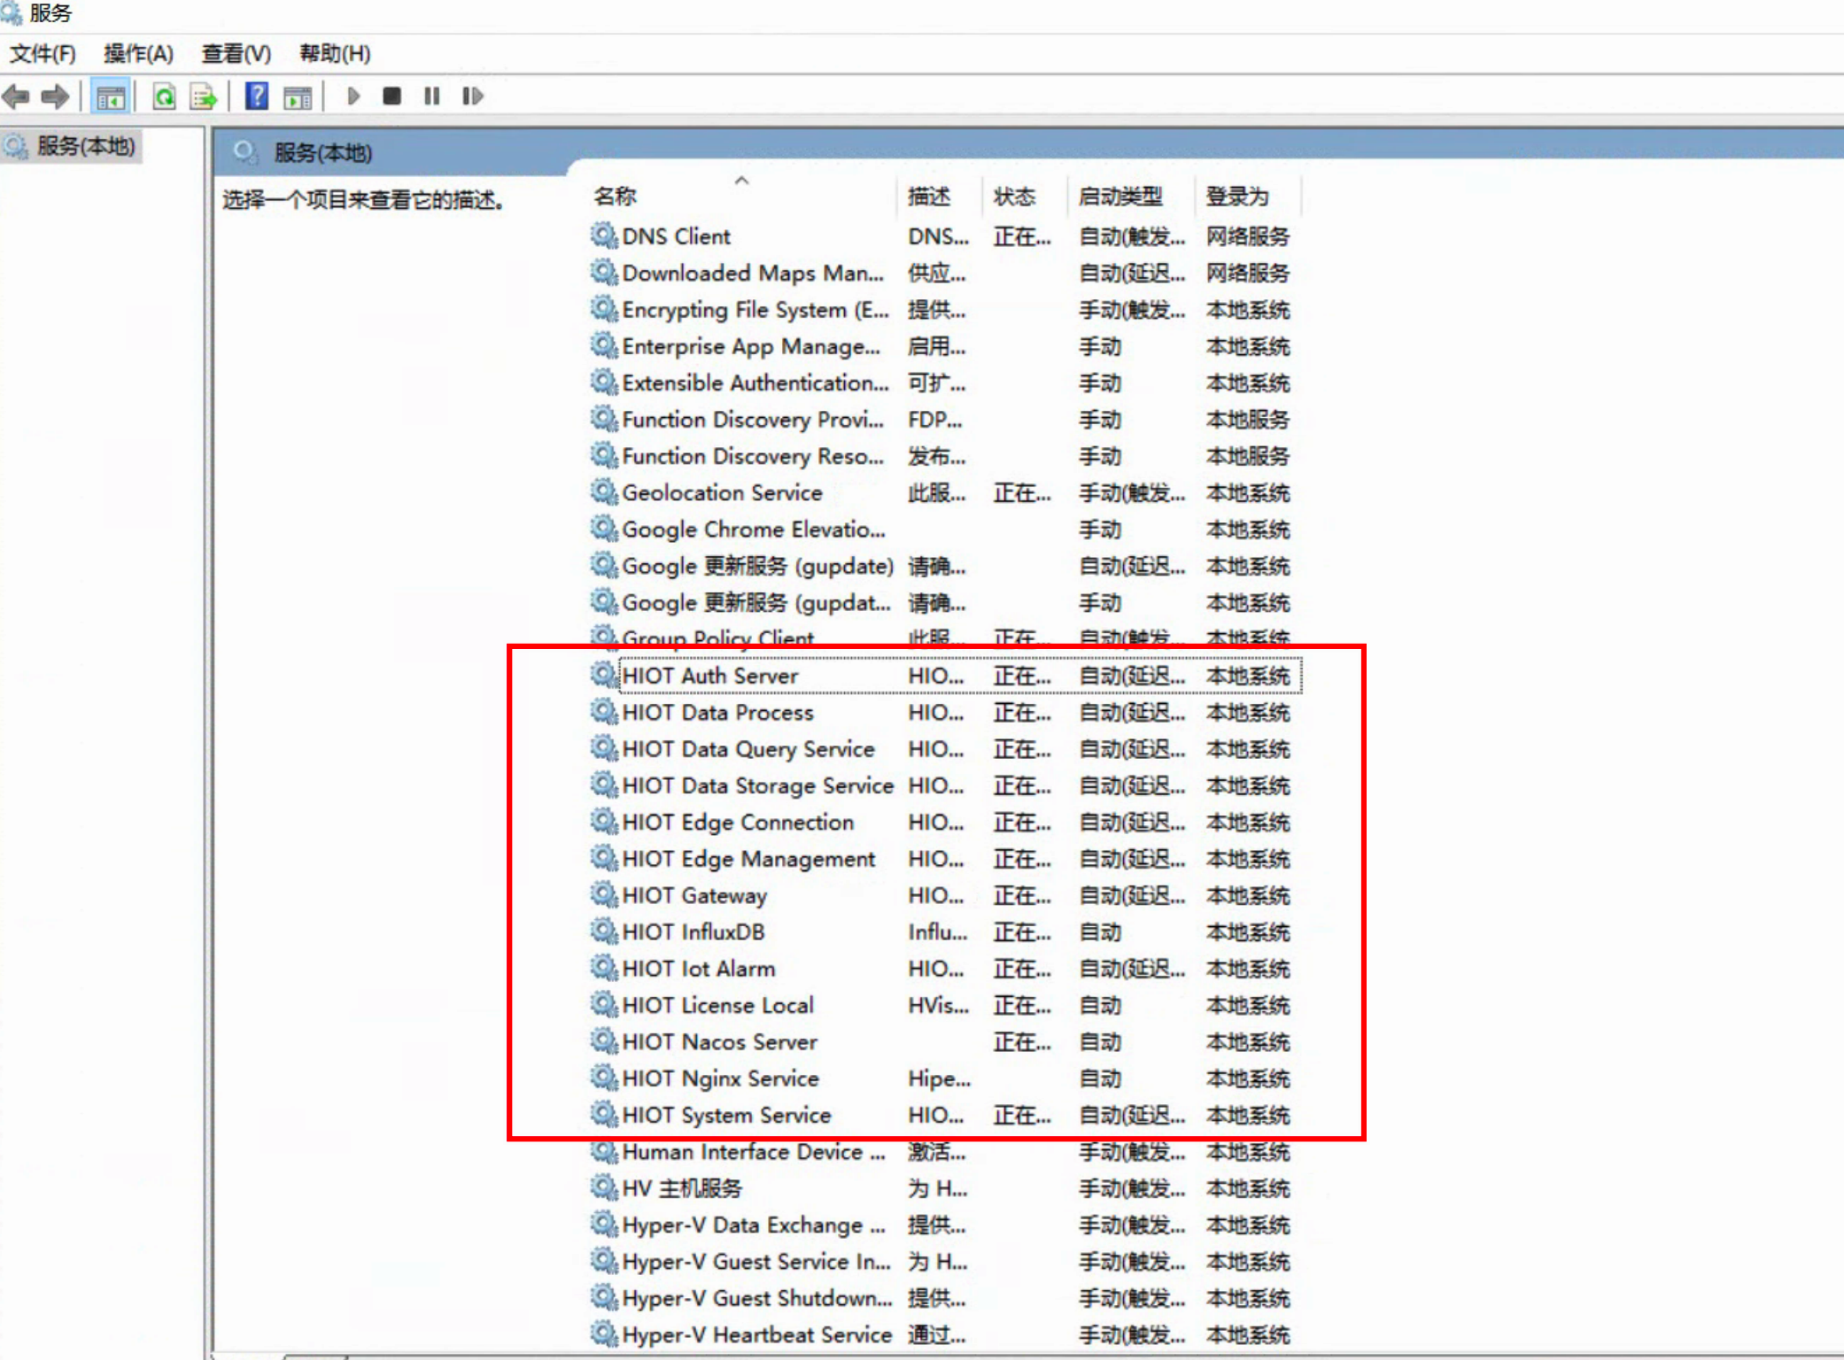Select the Extensible Authentication service row
This screenshot has height=1360, width=1844.
coord(944,382)
